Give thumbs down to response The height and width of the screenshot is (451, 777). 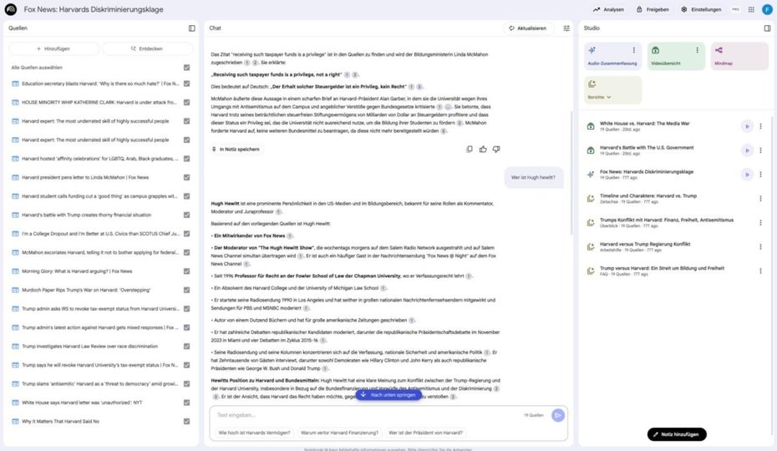[496, 149]
